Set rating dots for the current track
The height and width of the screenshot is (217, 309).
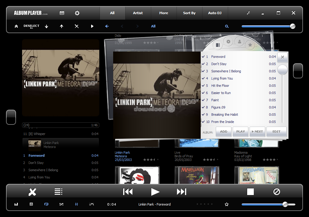point(204,204)
